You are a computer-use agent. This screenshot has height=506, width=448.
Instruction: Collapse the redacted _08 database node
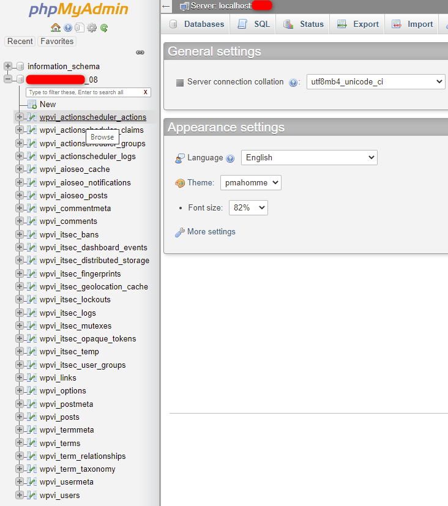[x=8, y=79]
